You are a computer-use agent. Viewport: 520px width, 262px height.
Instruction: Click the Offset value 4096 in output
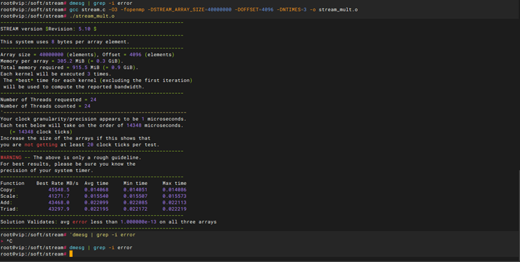coord(135,55)
